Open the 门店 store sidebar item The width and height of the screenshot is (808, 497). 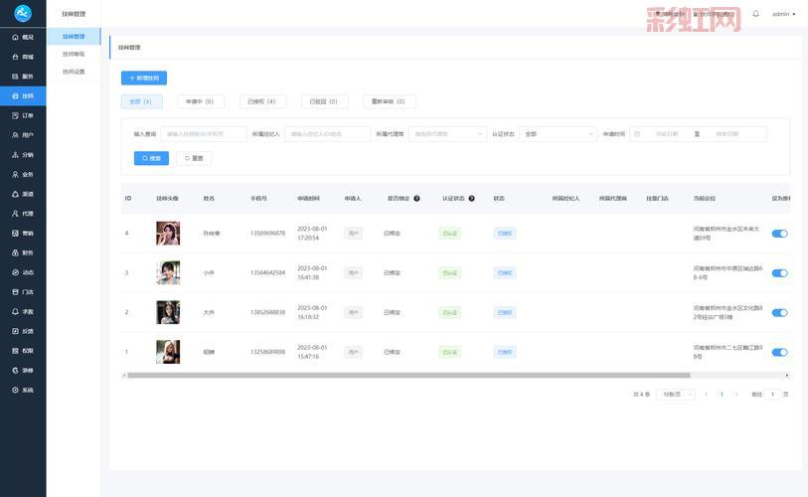pyautogui.click(x=23, y=292)
